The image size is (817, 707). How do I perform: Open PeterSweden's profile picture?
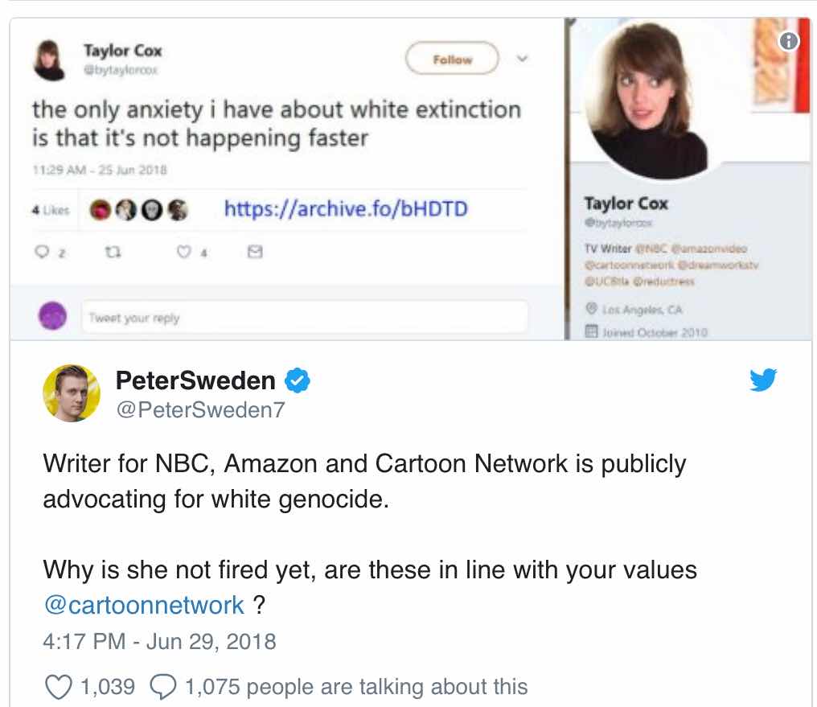coord(72,393)
